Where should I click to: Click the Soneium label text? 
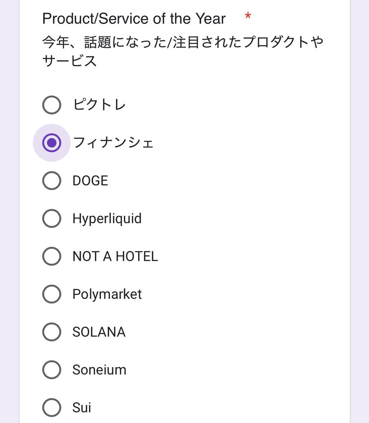(99, 370)
